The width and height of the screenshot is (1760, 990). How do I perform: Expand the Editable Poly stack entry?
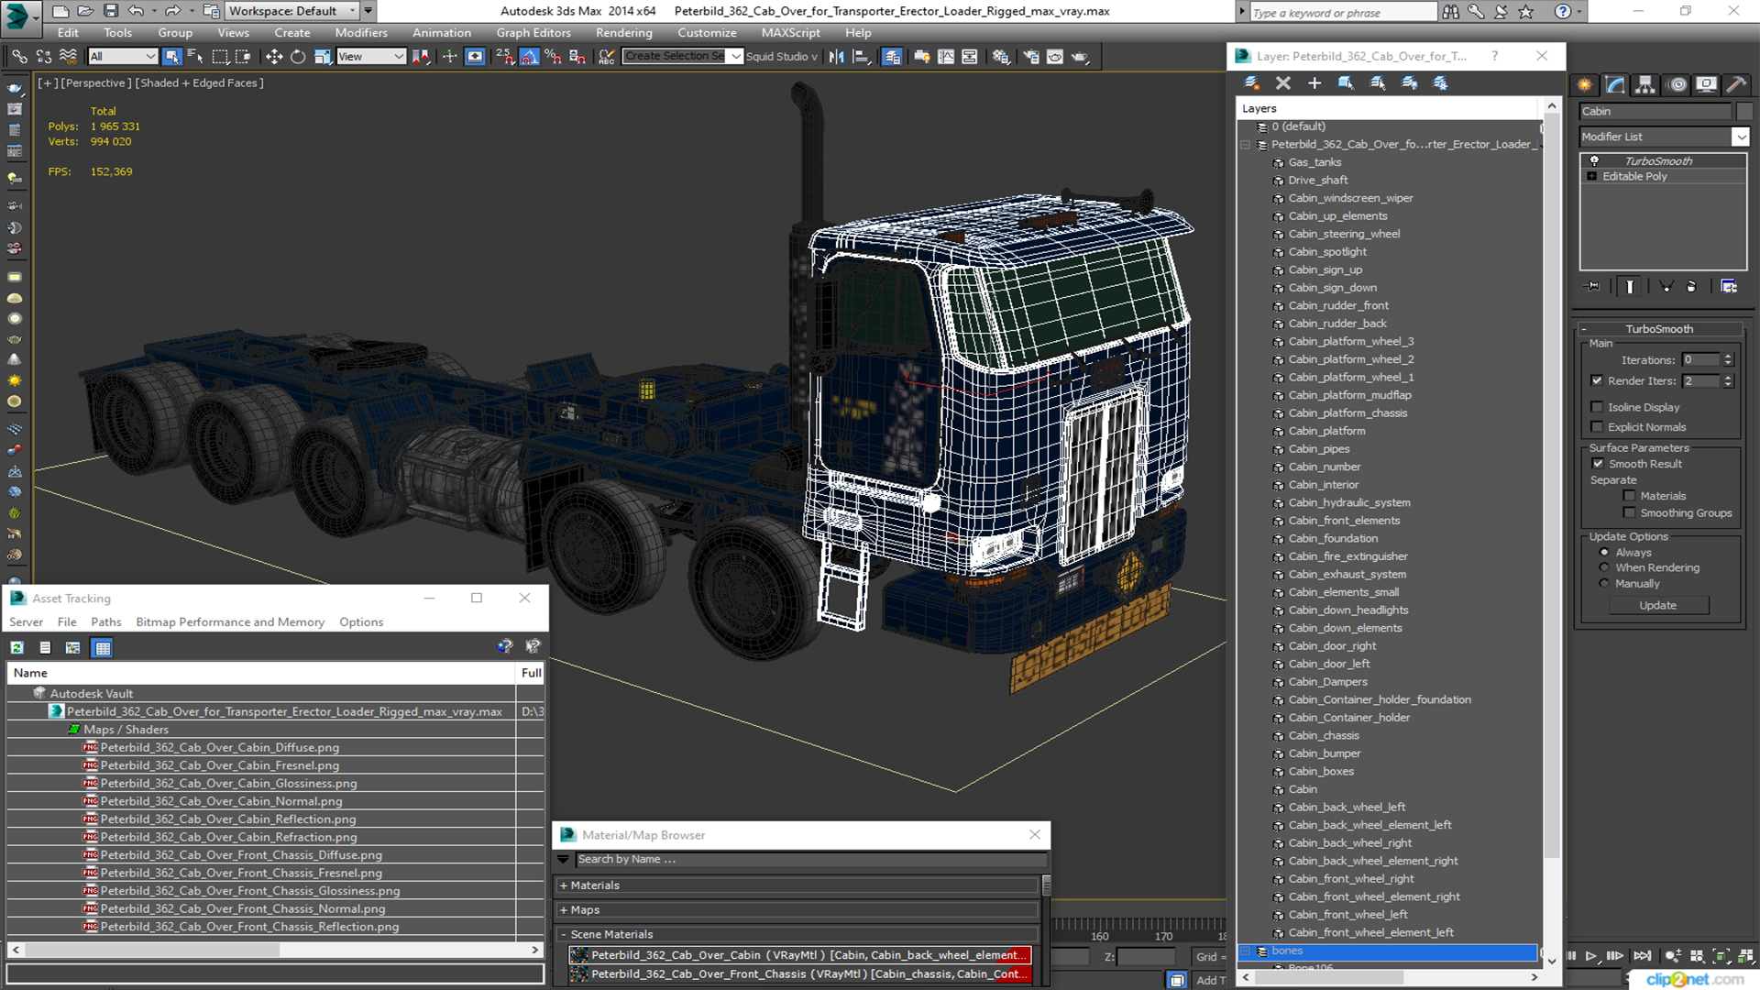[1592, 176]
